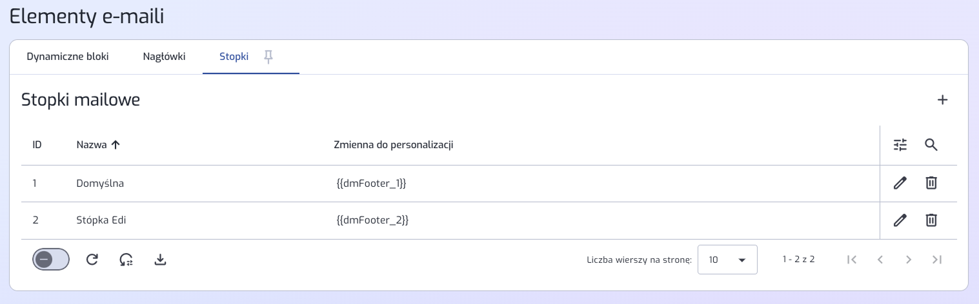
Task: Delete the Domyślna footer with trash icon
Action: (931, 183)
